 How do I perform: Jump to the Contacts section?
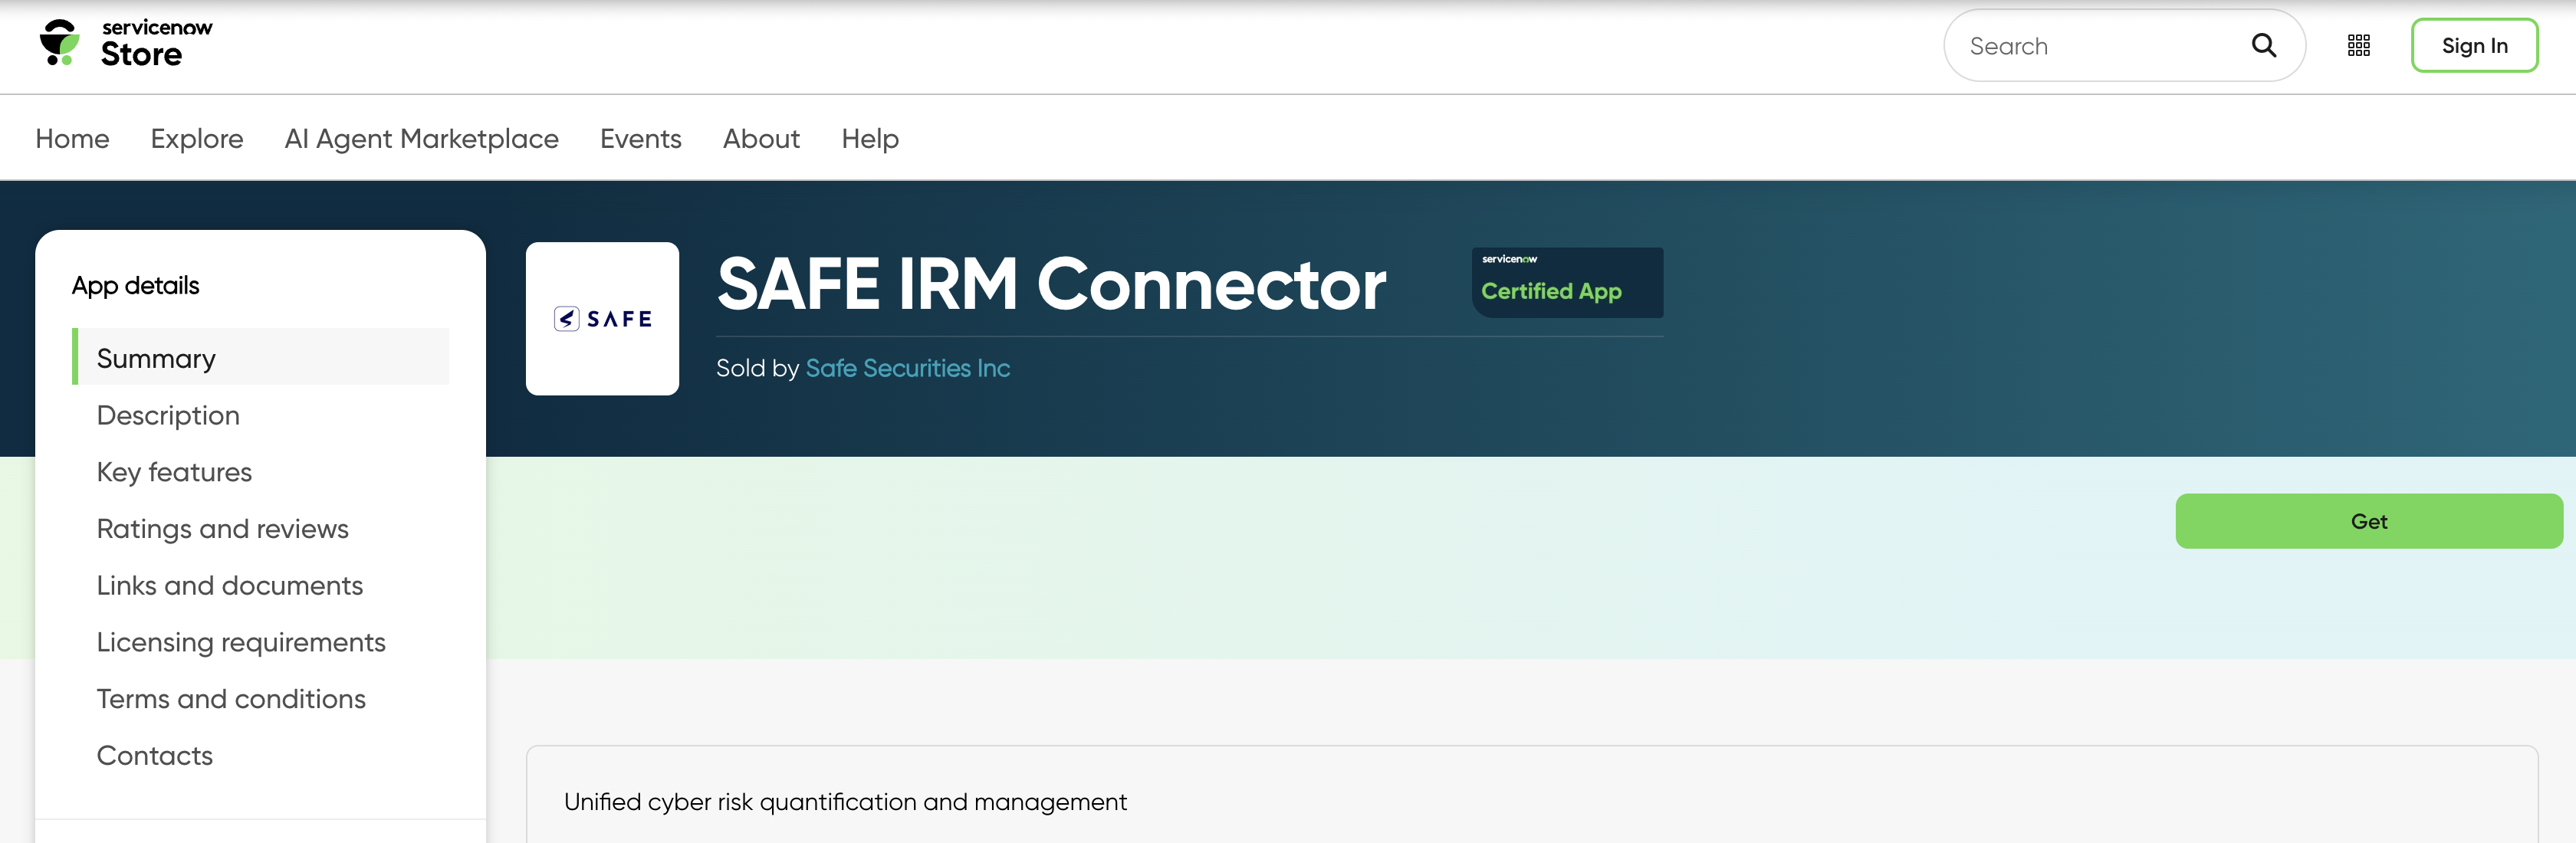pos(154,756)
